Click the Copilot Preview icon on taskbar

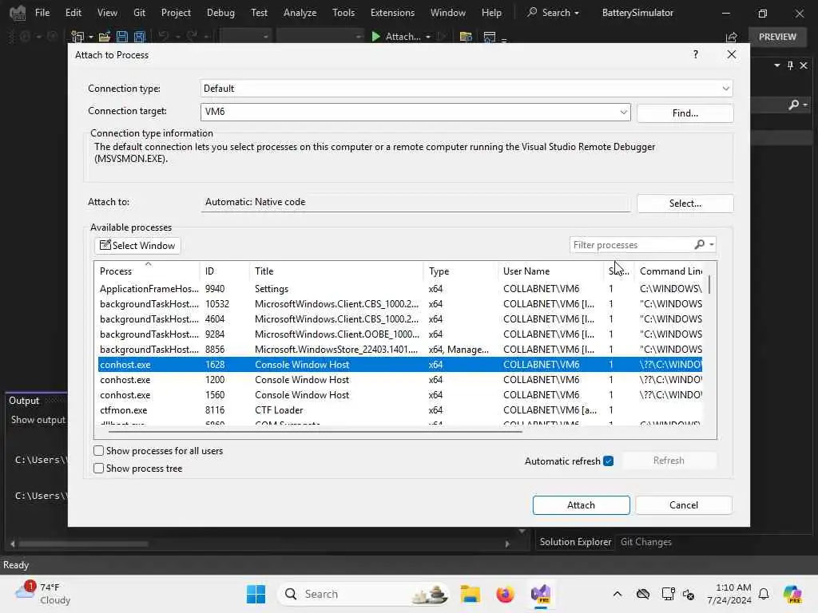pyautogui.click(x=792, y=594)
